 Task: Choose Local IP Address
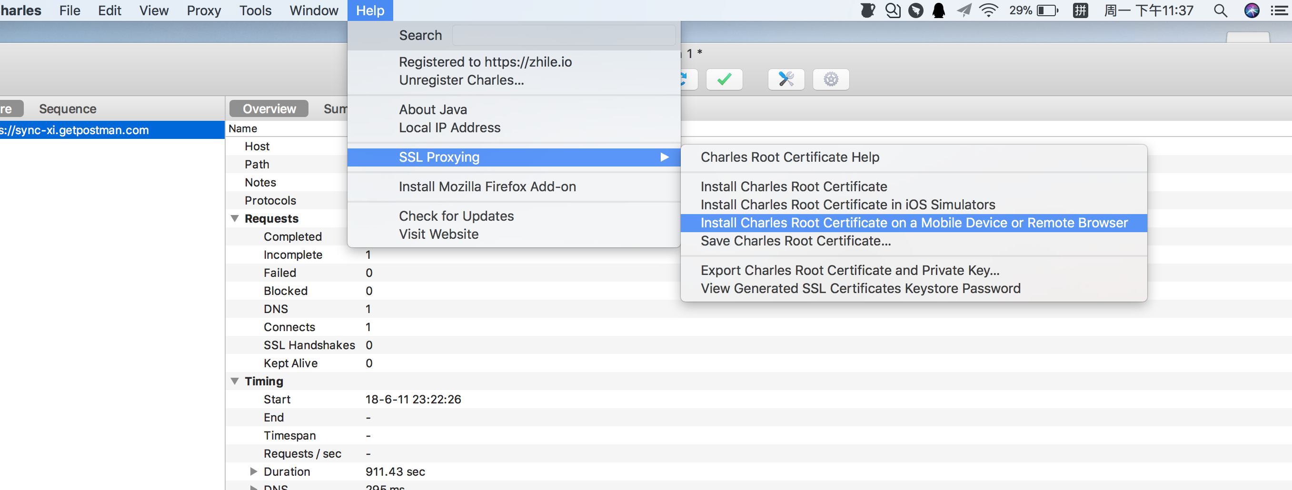click(x=514, y=128)
